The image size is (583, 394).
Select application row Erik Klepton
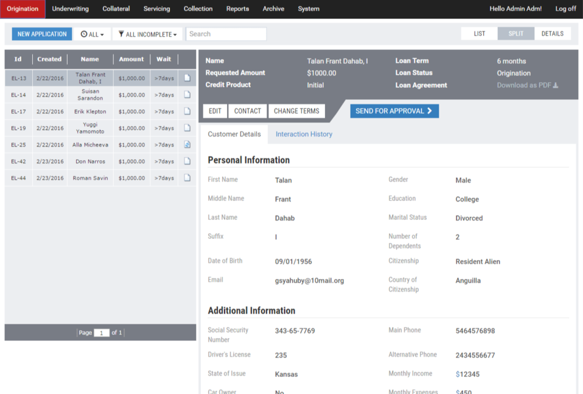click(x=100, y=111)
